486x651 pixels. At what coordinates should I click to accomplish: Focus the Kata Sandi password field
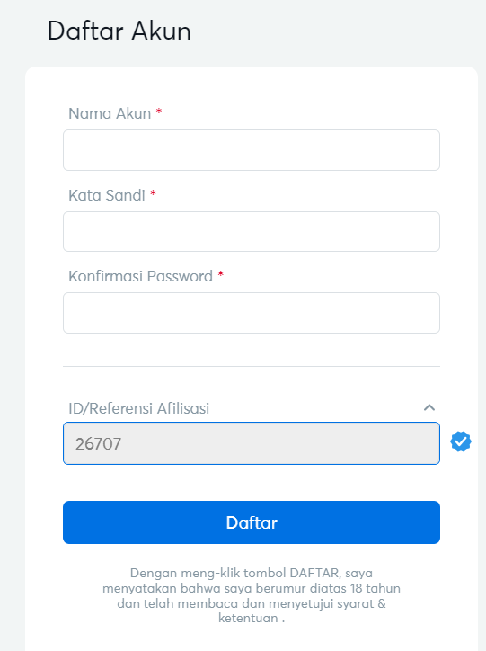click(x=252, y=231)
